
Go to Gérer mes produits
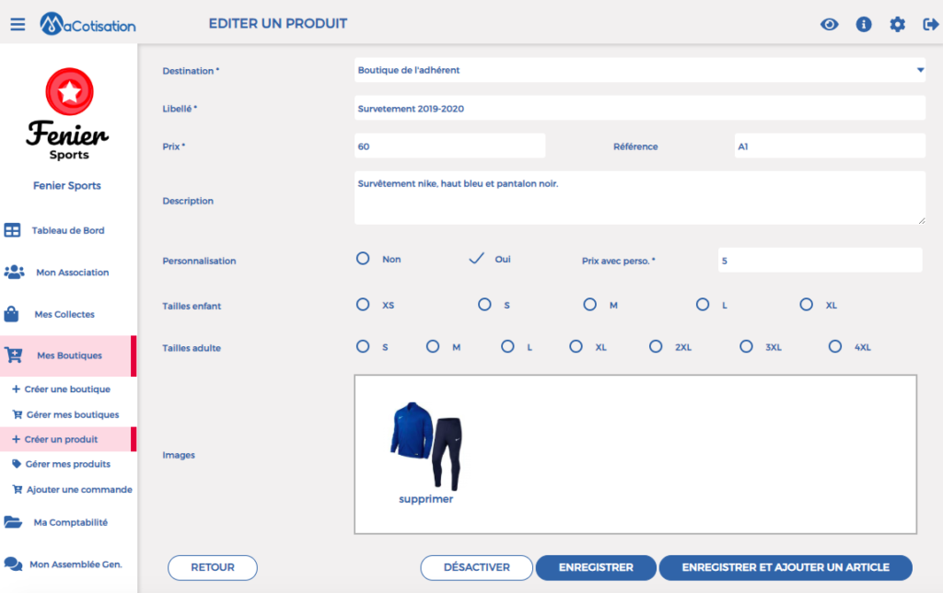pos(68,464)
